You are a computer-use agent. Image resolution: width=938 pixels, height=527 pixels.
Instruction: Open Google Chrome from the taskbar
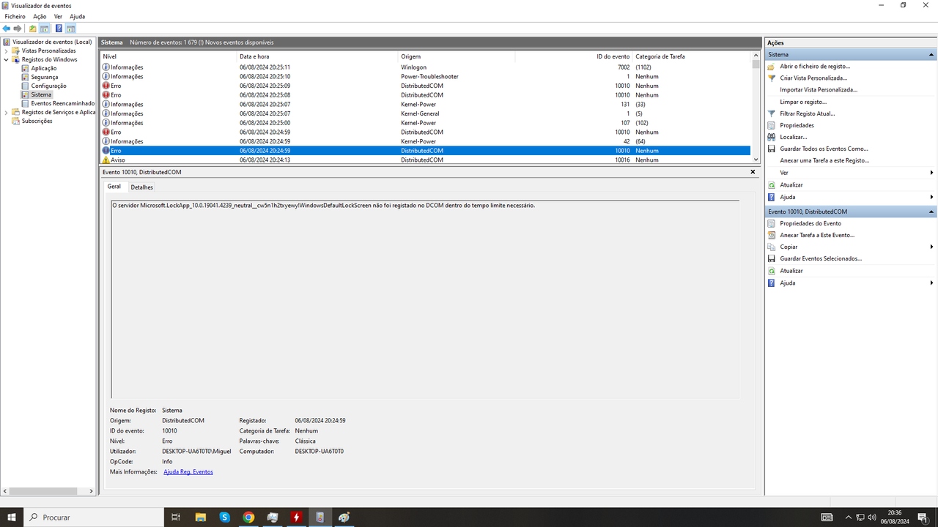point(248,517)
